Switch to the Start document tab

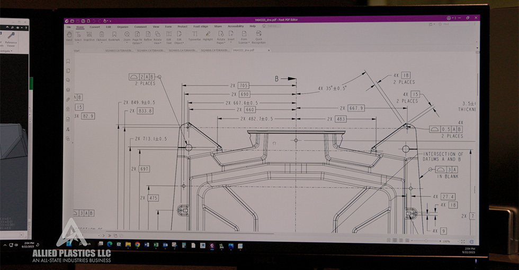click(77, 51)
